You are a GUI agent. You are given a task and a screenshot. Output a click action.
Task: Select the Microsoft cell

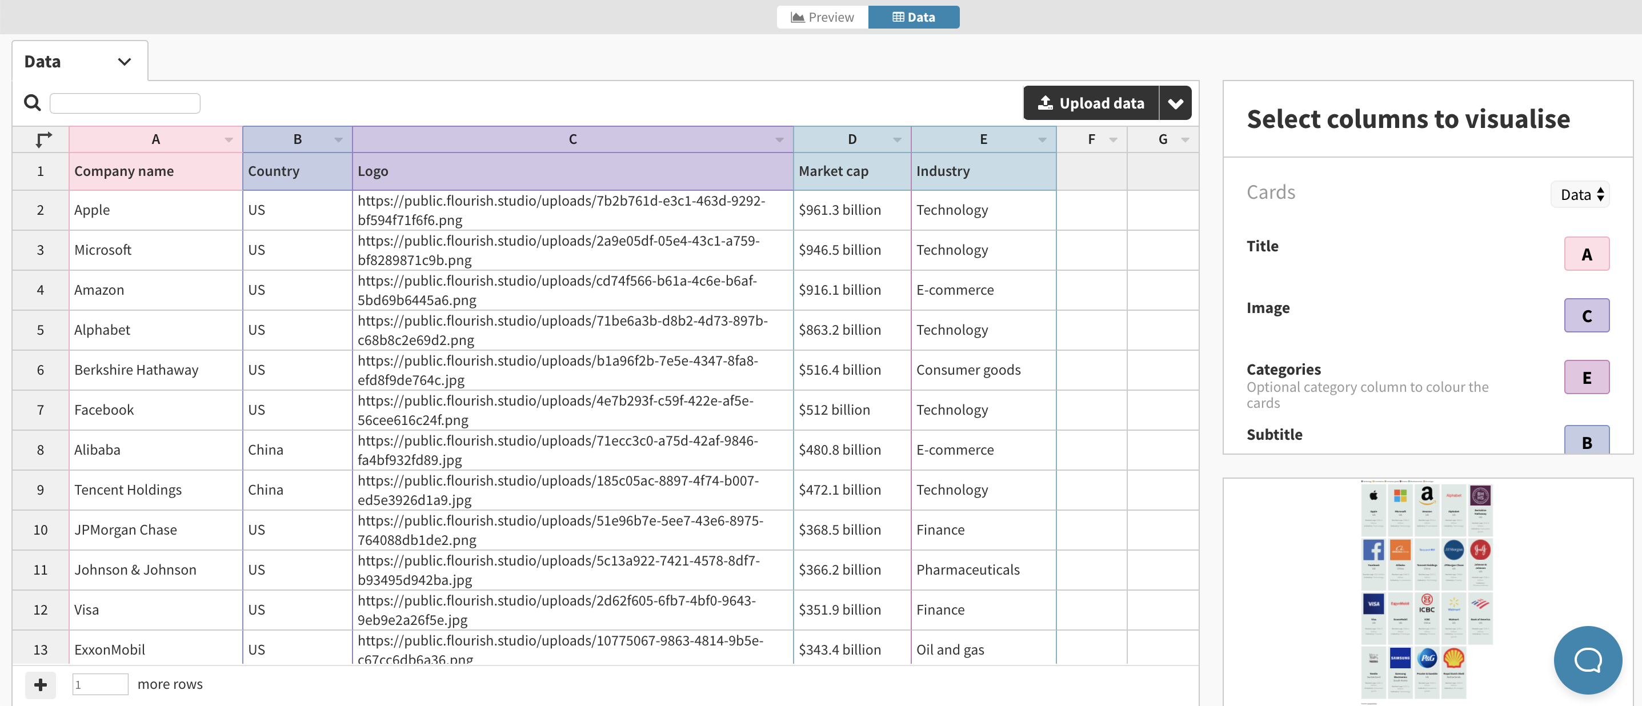point(155,250)
